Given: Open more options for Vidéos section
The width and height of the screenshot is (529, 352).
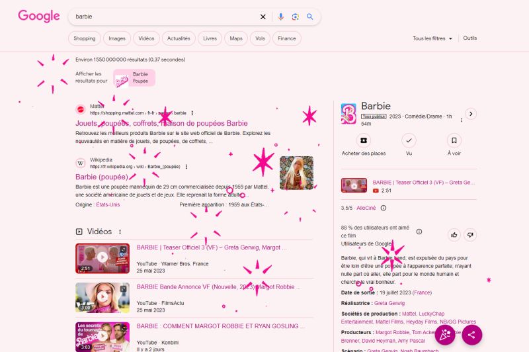Looking at the screenshot, I should pos(120,232).
